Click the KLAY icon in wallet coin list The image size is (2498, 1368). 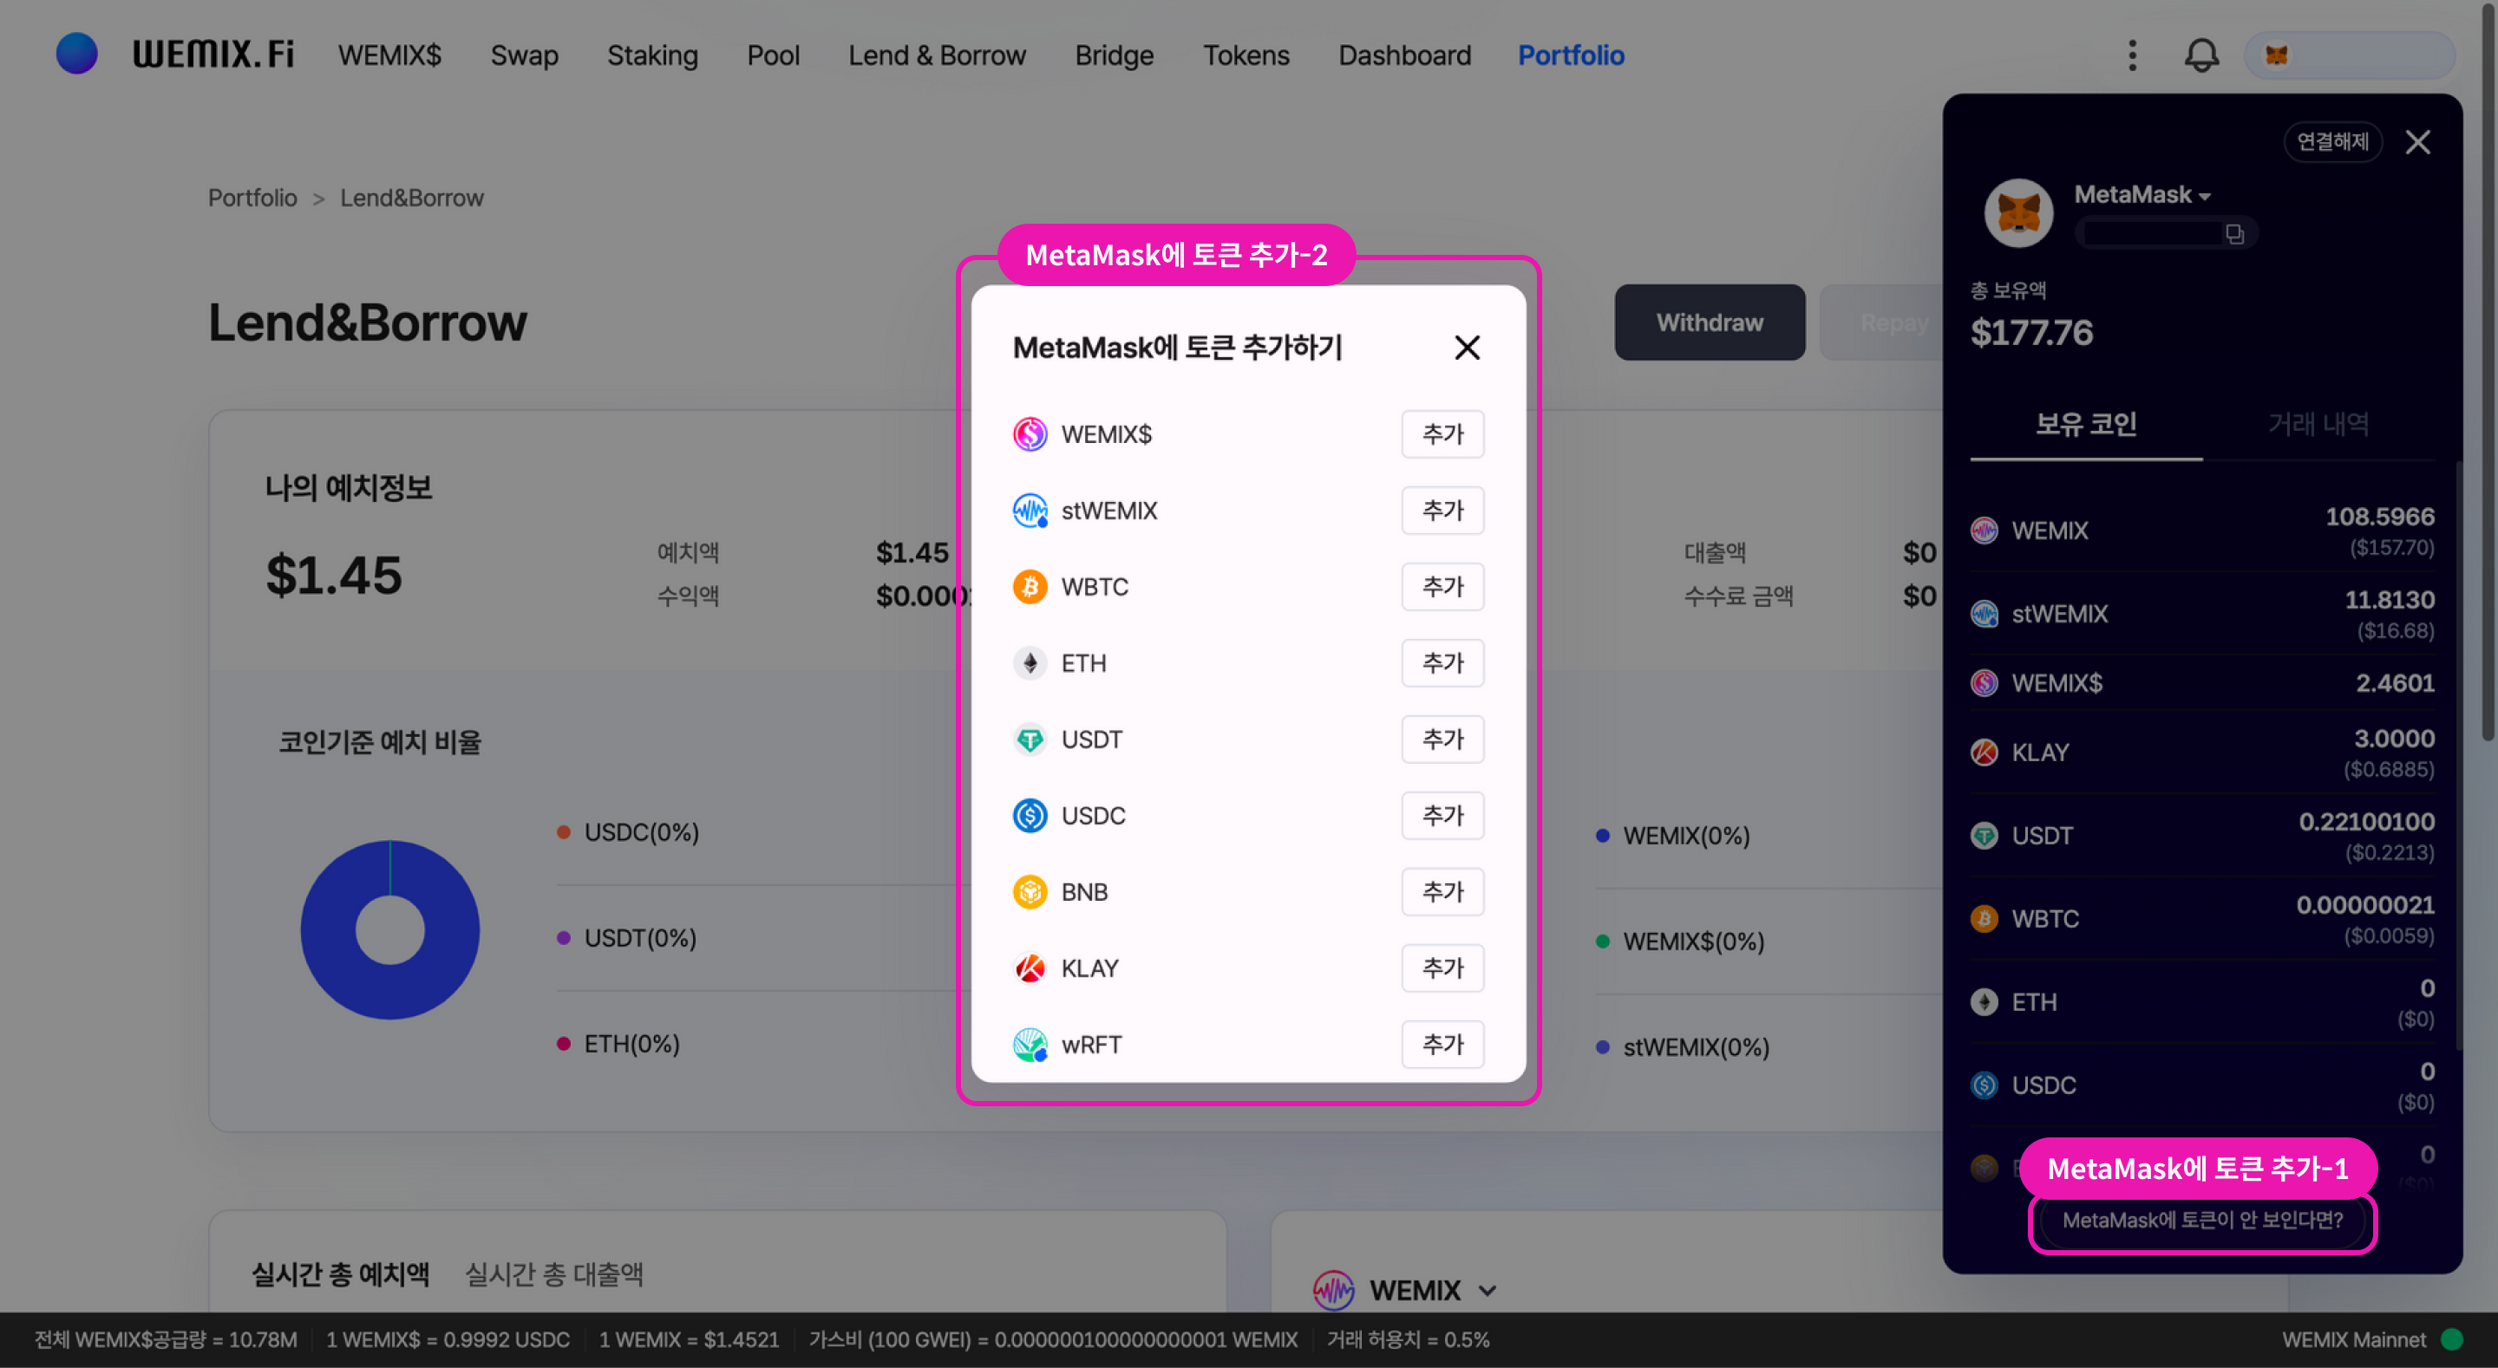tap(1984, 752)
